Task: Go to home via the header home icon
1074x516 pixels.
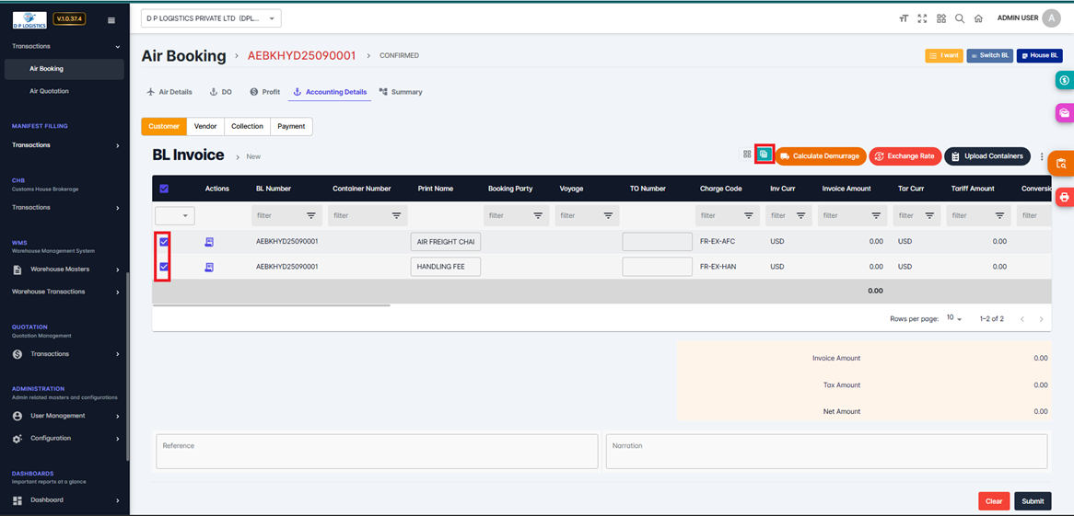Action: pos(978,18)
